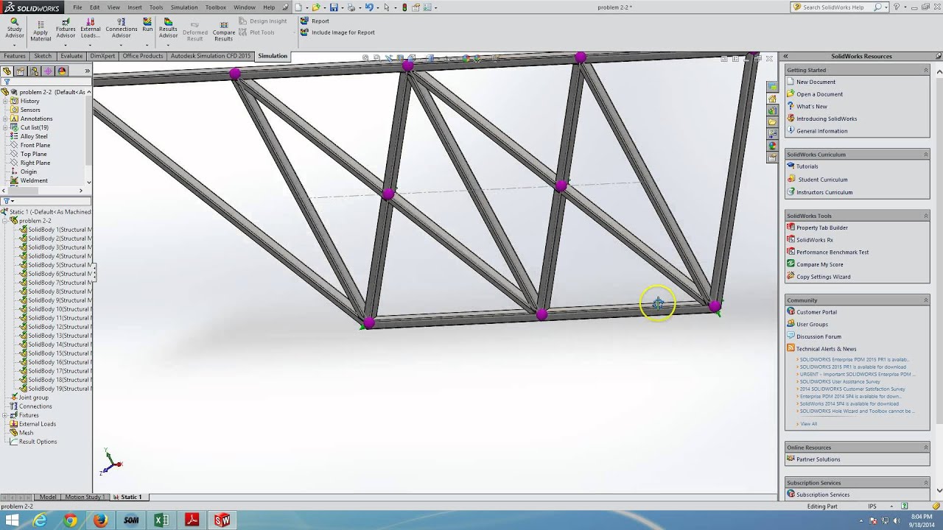The height and width of the screenshot is (530, 943).
Task: Collapse the SolidWorks Resources task pane
Action: [785, 56]
